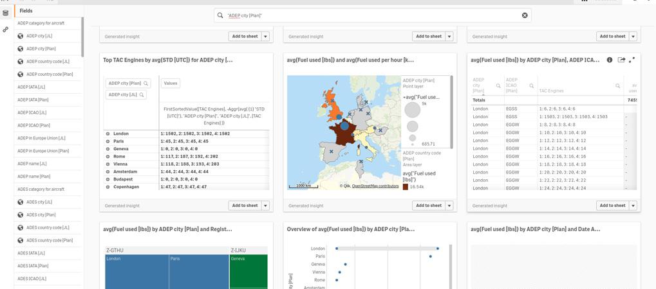The width and height of the screenshot is (656, 289).
Task: Add the Top TAC Engines chart to sheet
Action: point(245,206)
